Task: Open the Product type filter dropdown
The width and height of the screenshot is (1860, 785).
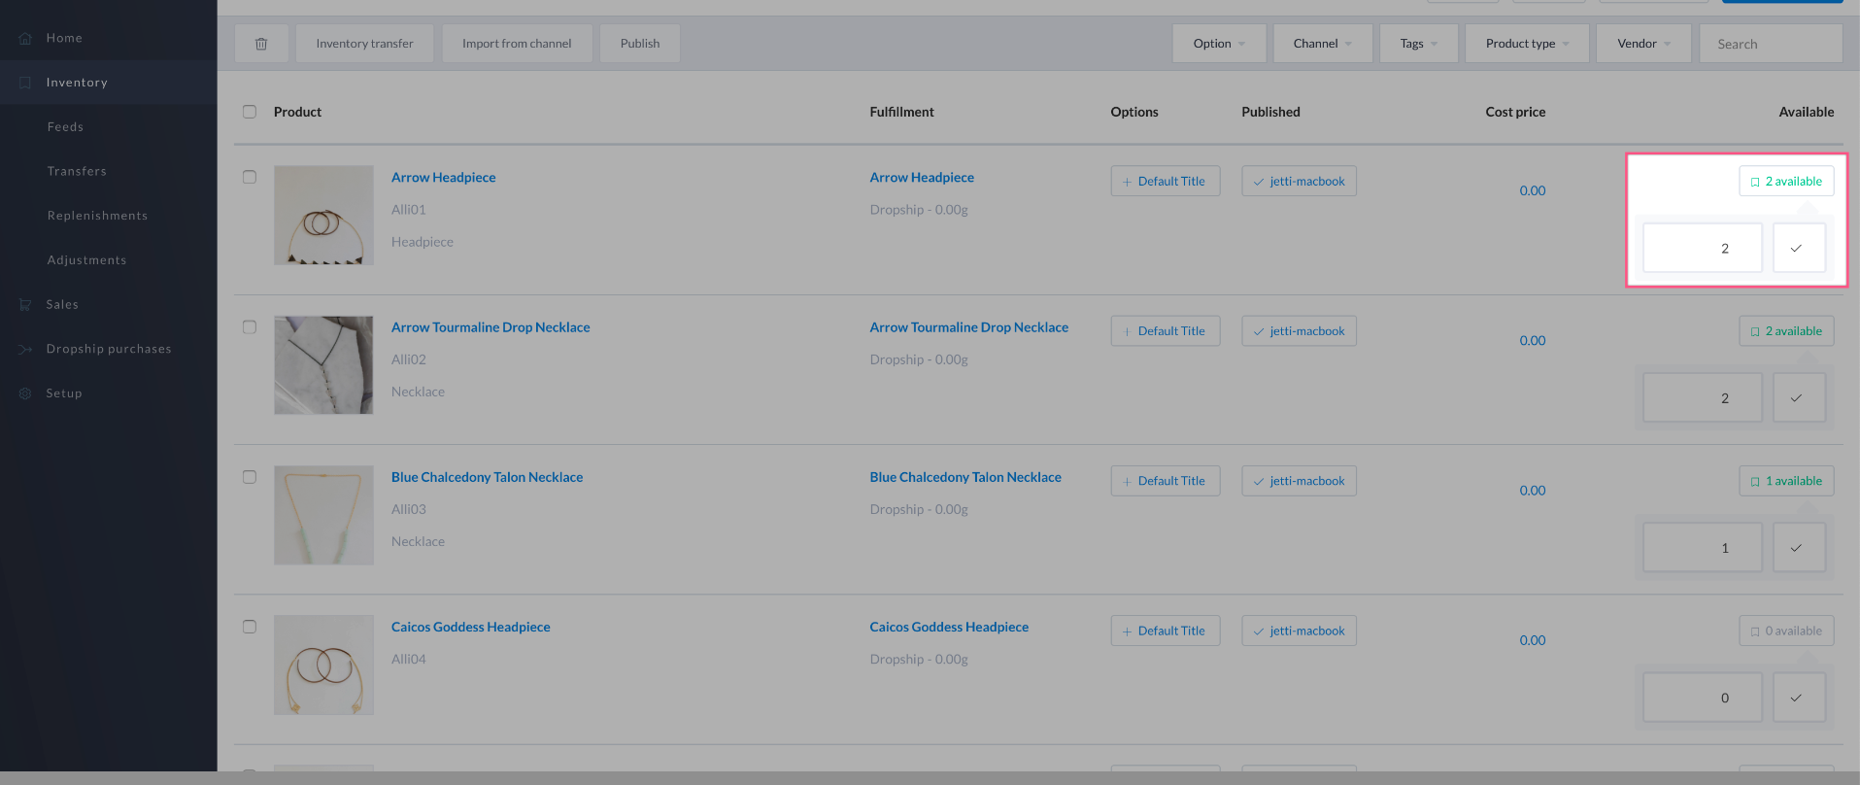Action: [1527, 44]
